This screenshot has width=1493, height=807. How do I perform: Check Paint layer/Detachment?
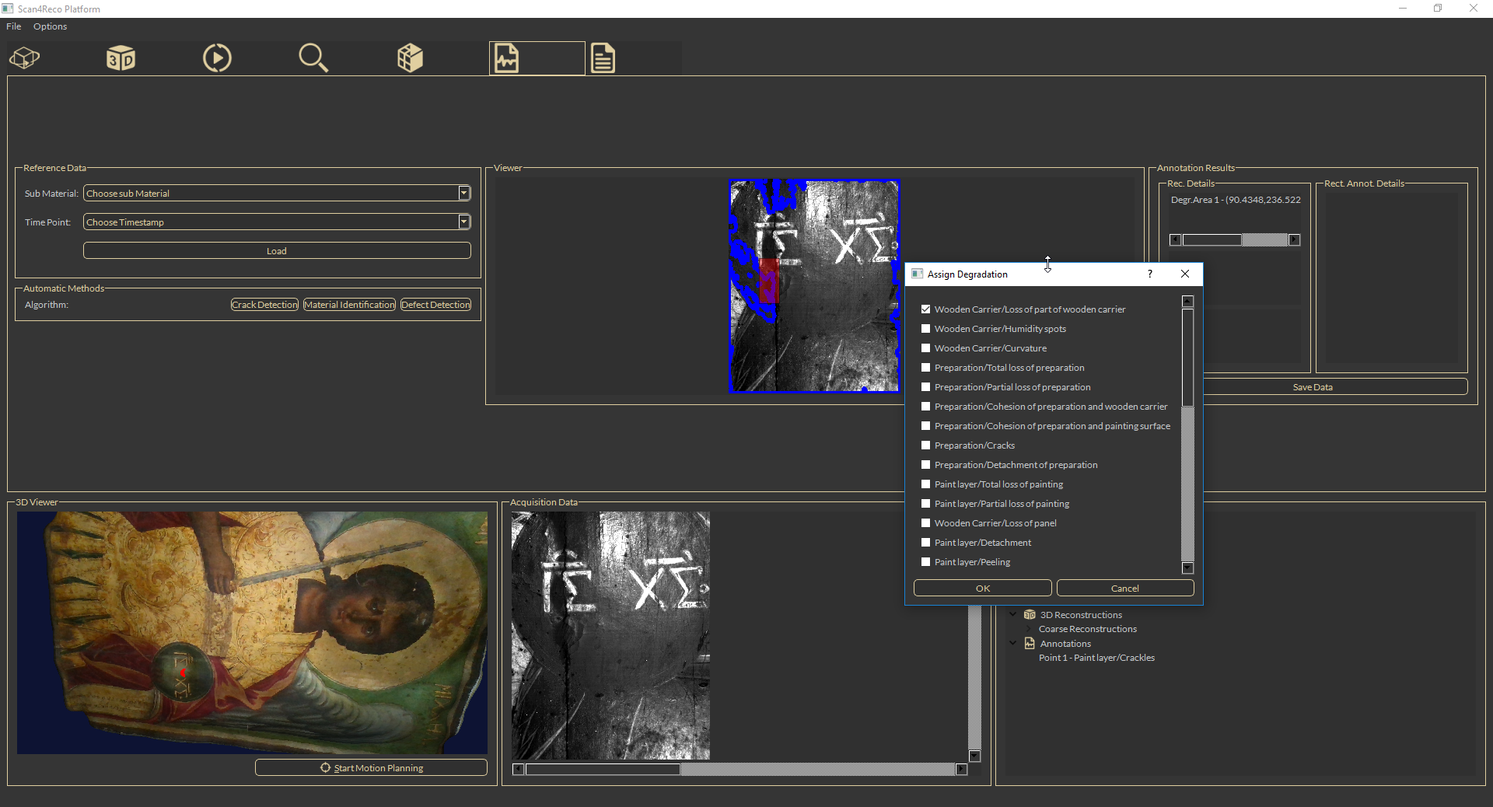tap(925, 543)
